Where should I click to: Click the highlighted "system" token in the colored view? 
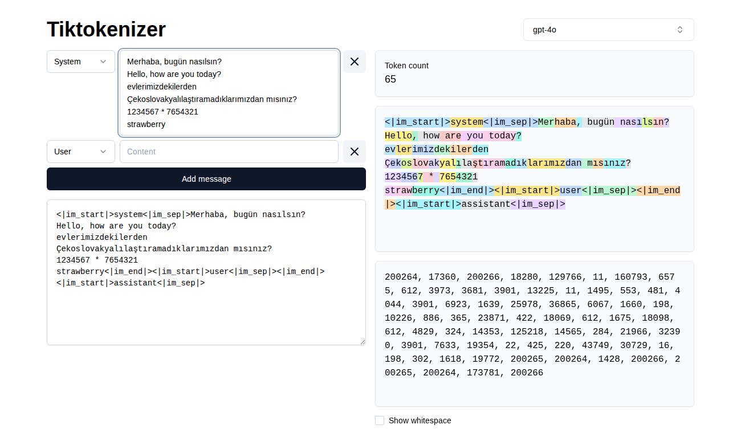(467, 122)
